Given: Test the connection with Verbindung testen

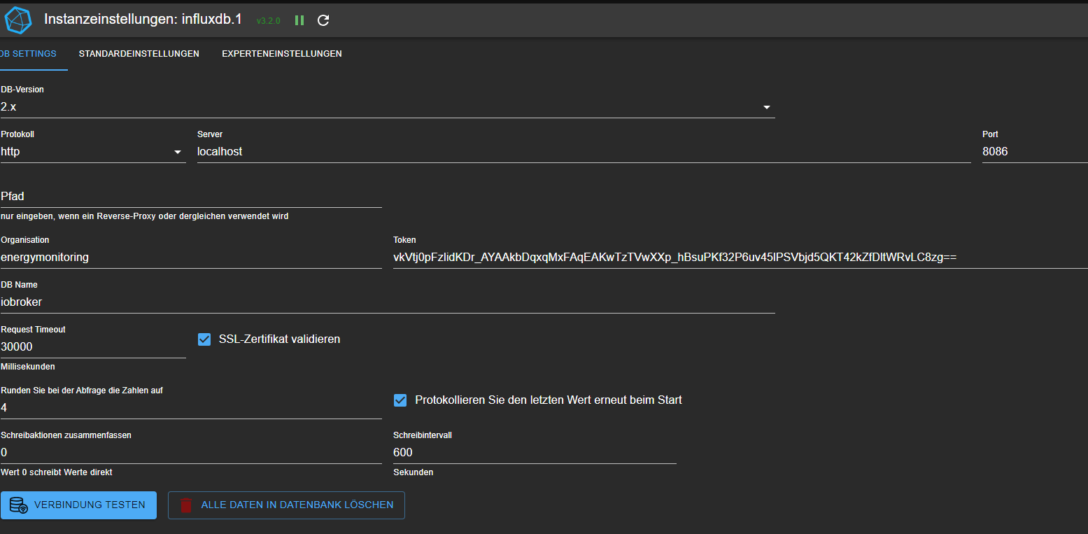Looking at the screenshot, I should coord(78,505).
